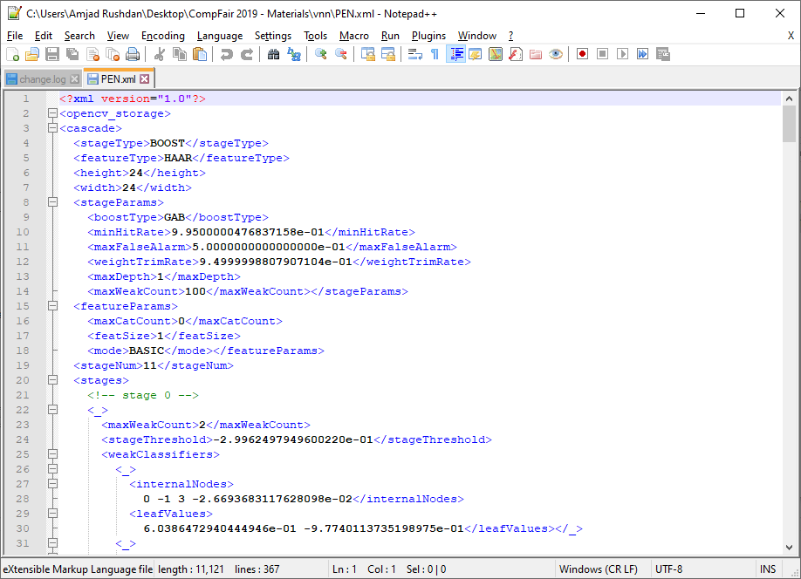
Task: Toggle Show All Characters pilcrow button
Action: point(435,54)
